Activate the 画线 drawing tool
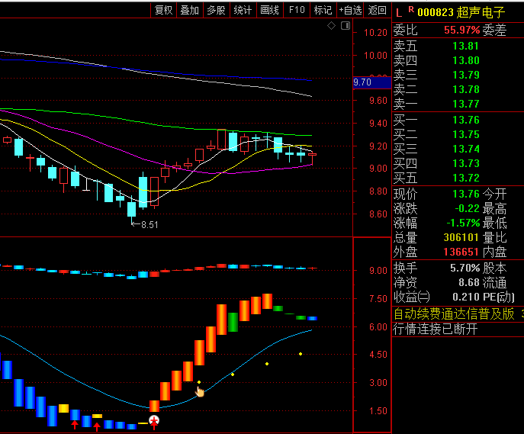The height and width of the screenshot is (434, 524). pyautogui.click(x=270, y=10)
